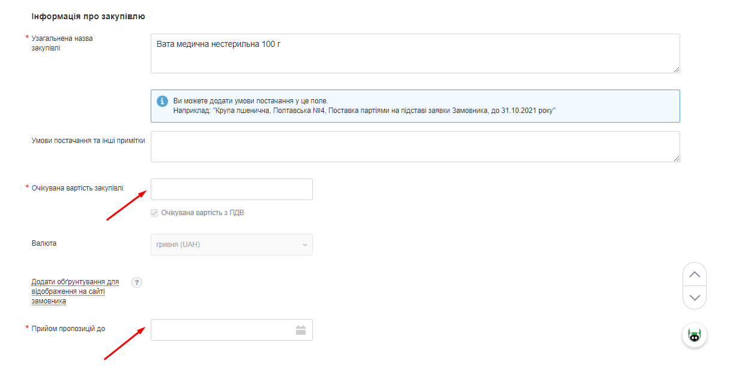Click the textarea containing "Вата медична нестерильна 100 г"
The width and height of the screenshot is (733, 381).
pyautogui.click(x=415, y=53)
